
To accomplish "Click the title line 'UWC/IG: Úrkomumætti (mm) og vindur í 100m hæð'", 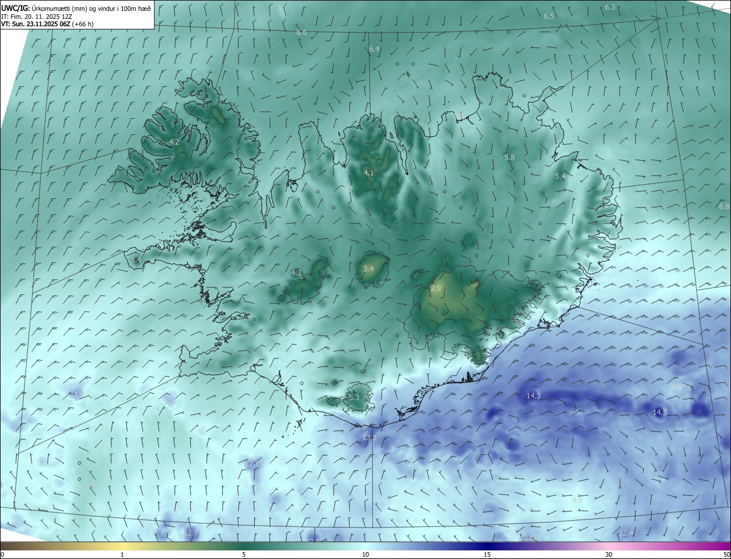I will [76, 8].
